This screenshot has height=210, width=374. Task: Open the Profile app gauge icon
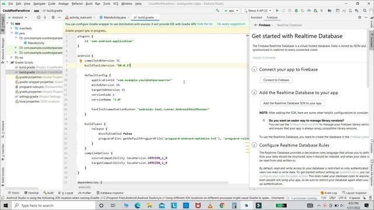click(309, 10)
